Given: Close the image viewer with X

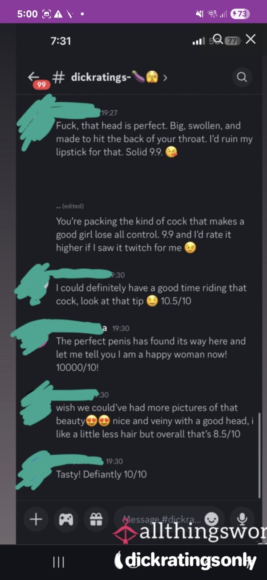Looking at the screenshot, I should point(251,39).
